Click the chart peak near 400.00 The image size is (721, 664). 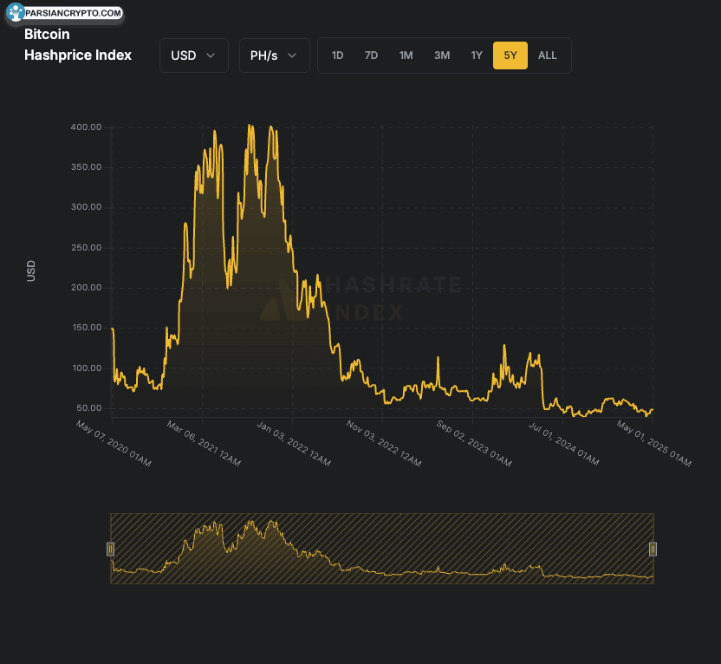pos(250,126)
